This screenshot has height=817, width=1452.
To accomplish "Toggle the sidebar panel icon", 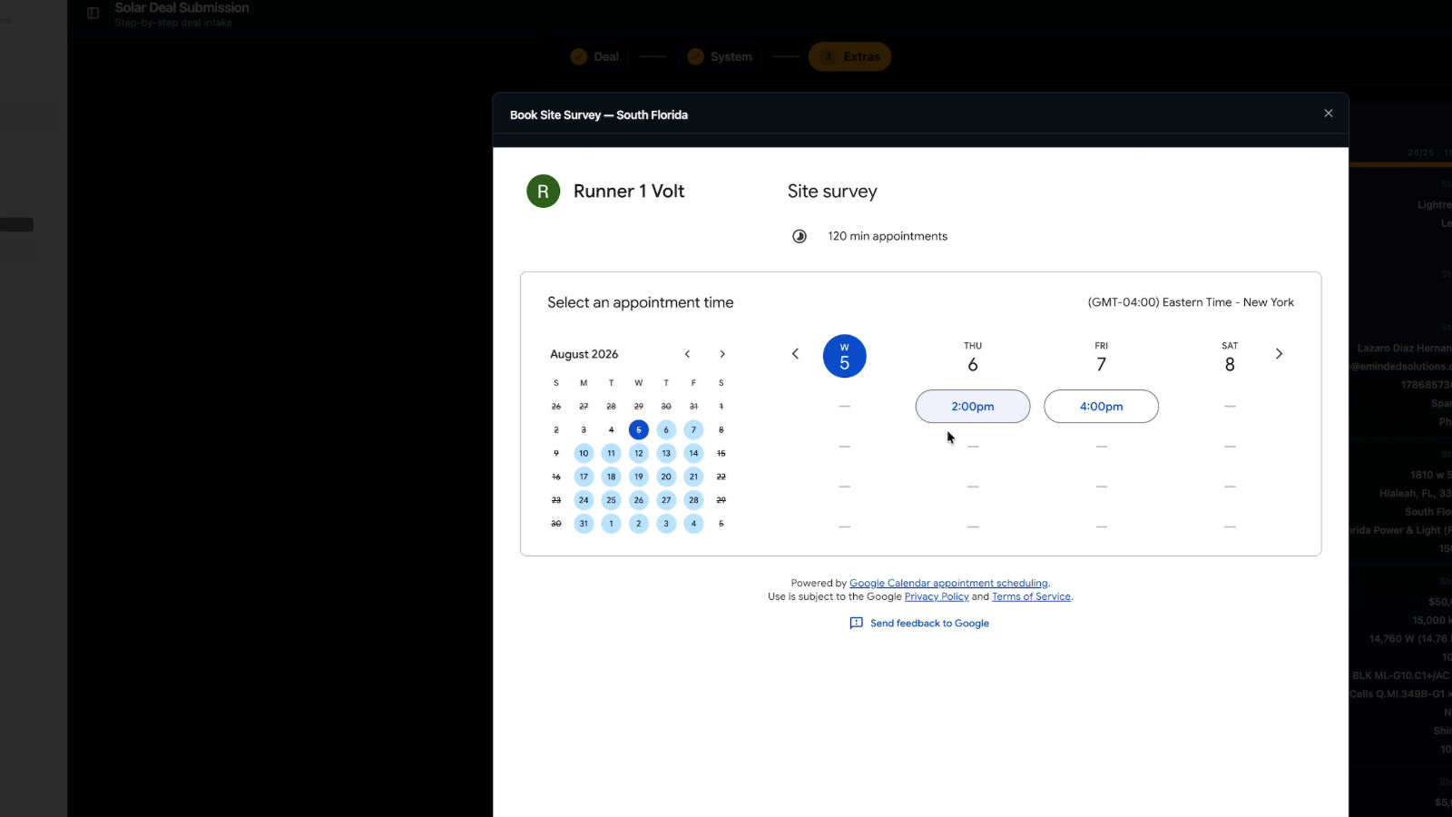I will click(x=93, y=13).
